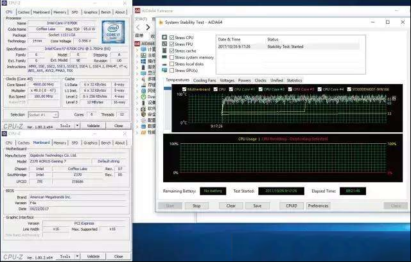This screenshot has height=262, width=411.
Task: Click the RAM icon beside Stress system memory
Action: coord(164,57)
